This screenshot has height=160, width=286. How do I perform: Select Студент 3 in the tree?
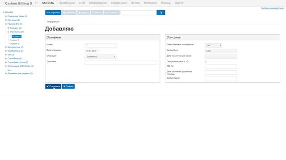point(17,36)
